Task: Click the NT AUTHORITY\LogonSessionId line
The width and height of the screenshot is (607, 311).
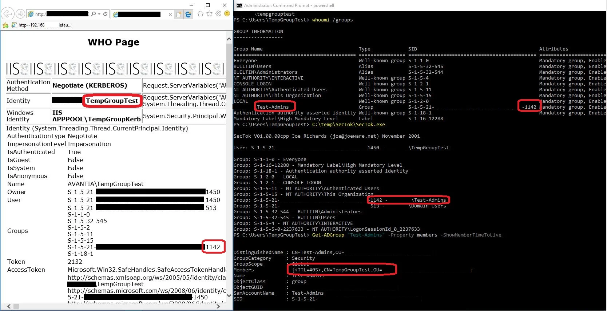Action: 326,229
